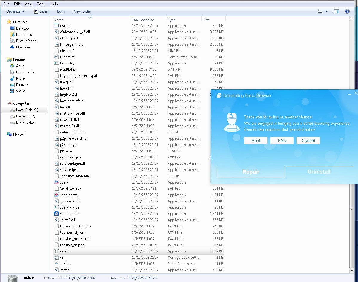Open the view options dropdown arrow
The image size is (358, 282).
(327, 11)
